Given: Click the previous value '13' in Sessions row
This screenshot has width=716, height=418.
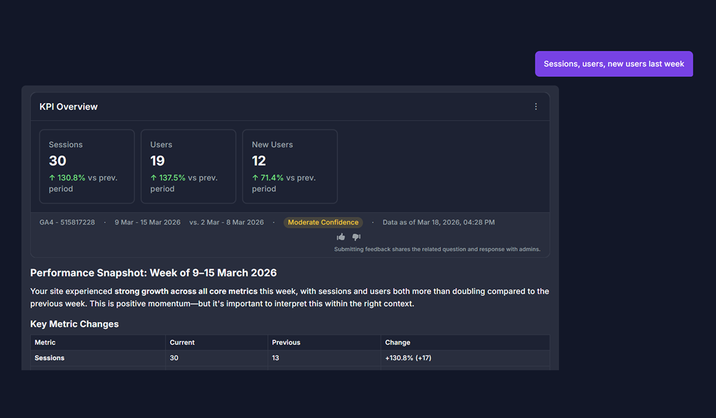Looking at the screenshot, I should click(276, 358).
